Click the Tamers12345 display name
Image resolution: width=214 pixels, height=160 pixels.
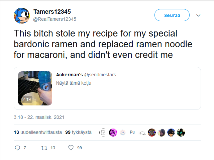pyautogui.click(x=52, y=12)
